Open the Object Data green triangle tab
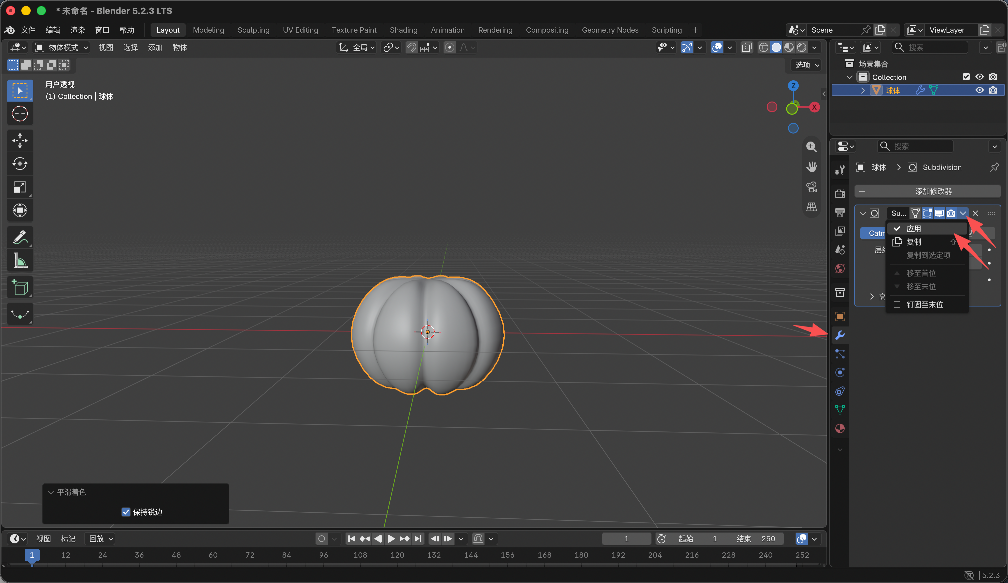This screenshot has height=583, width=1008. (840, 409)
